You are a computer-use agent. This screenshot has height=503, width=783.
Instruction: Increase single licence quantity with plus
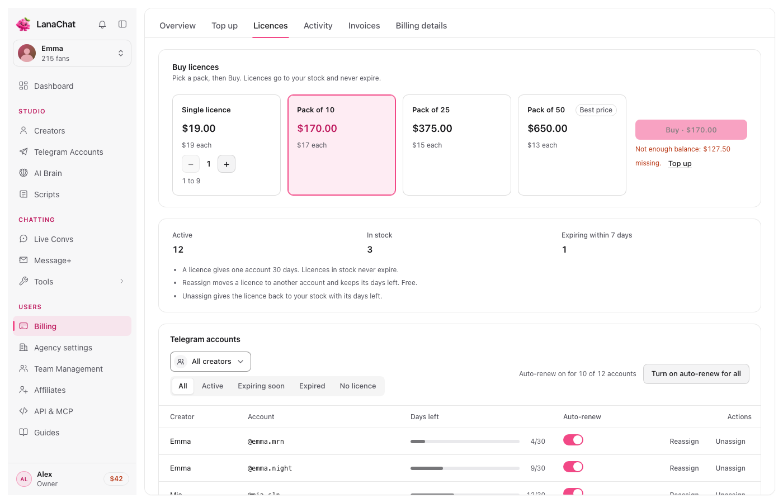[227, 164]
